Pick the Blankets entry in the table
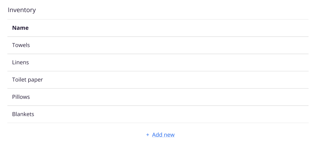This screenshot has height=145, width=318. click(x=23, y=114)
